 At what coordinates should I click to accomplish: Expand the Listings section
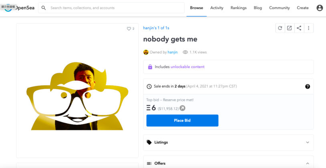[229, 142]
